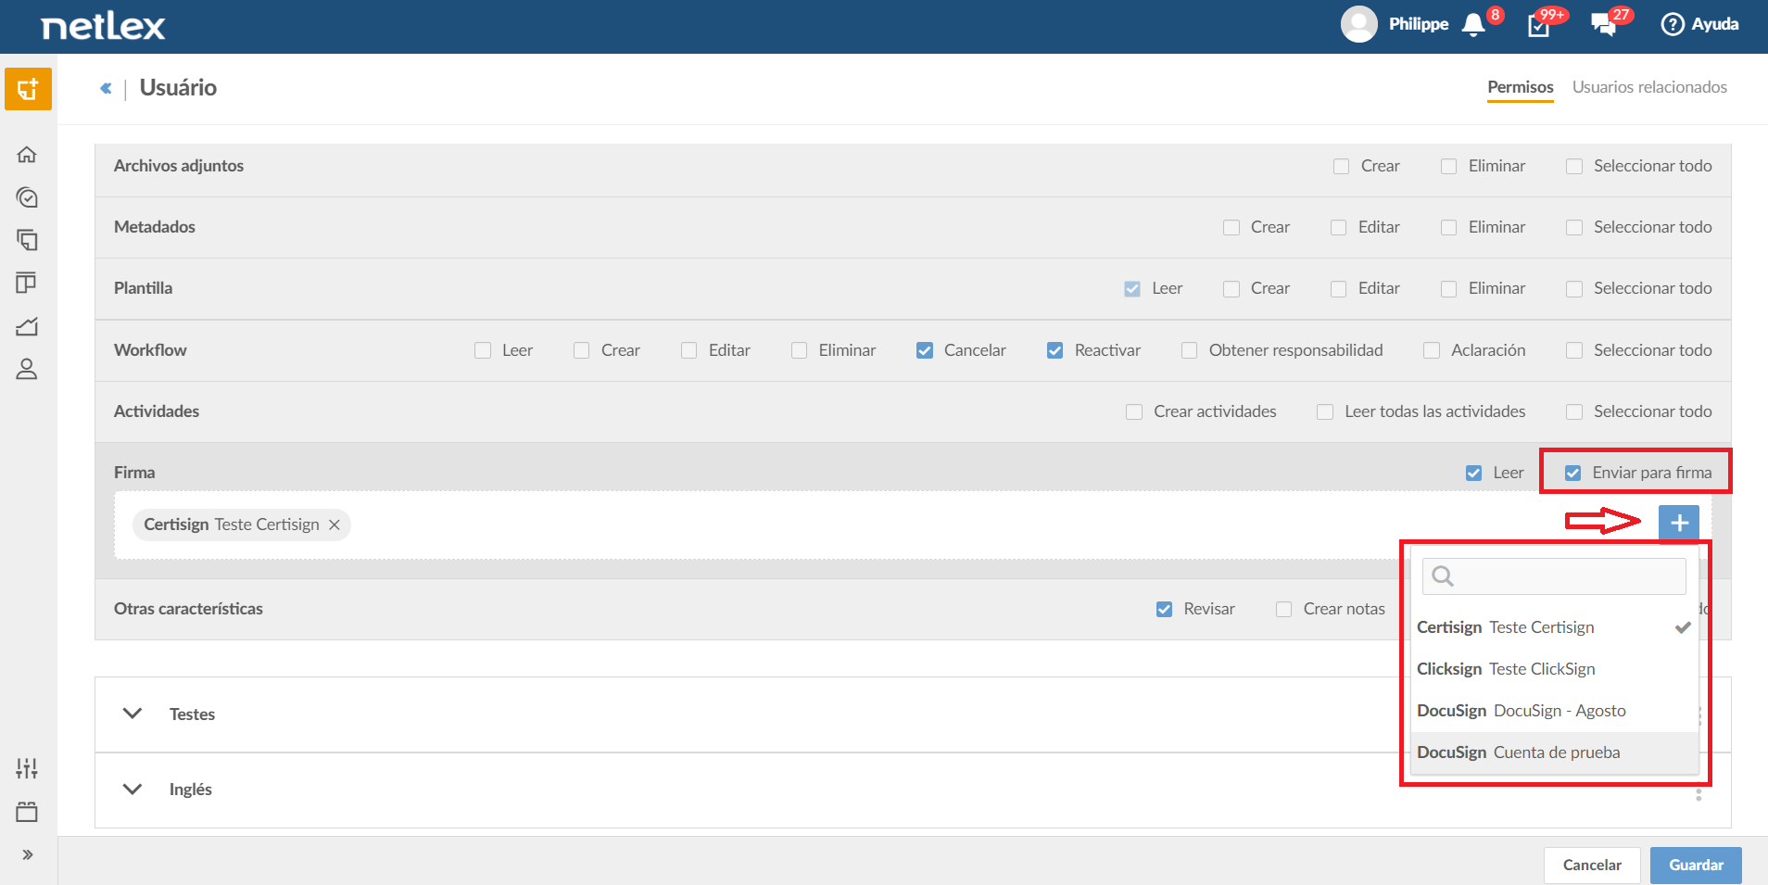Go to Home via sidebar house icon
1768x885 pixels.
[27, 155]
